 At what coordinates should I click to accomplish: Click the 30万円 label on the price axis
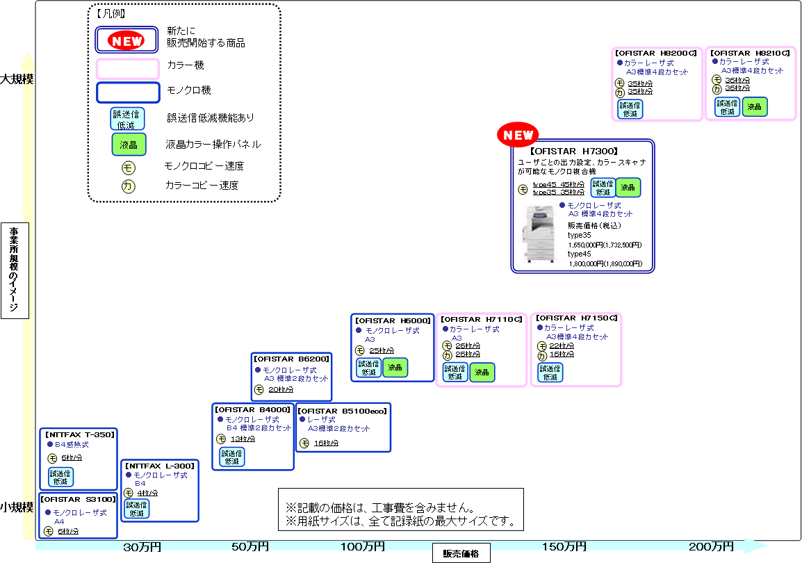(x=142, y=547)
